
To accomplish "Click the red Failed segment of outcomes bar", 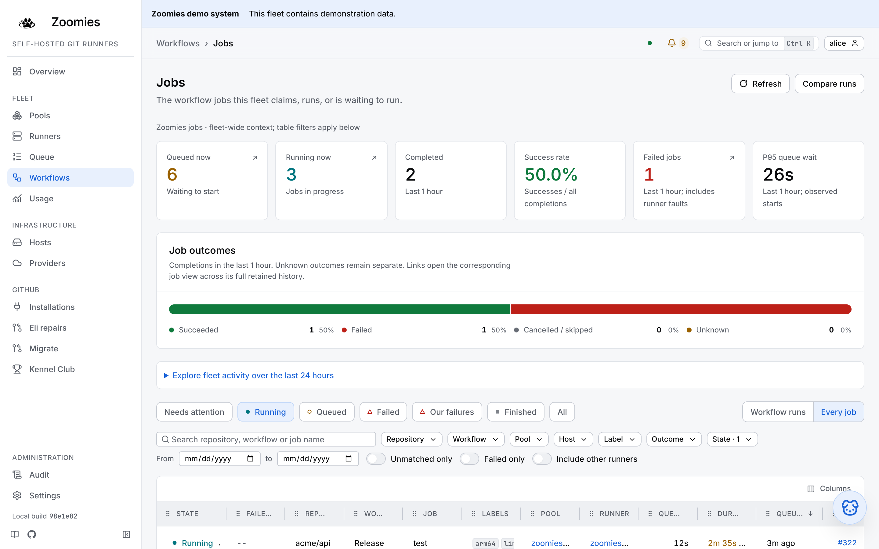I will point(681,309).
